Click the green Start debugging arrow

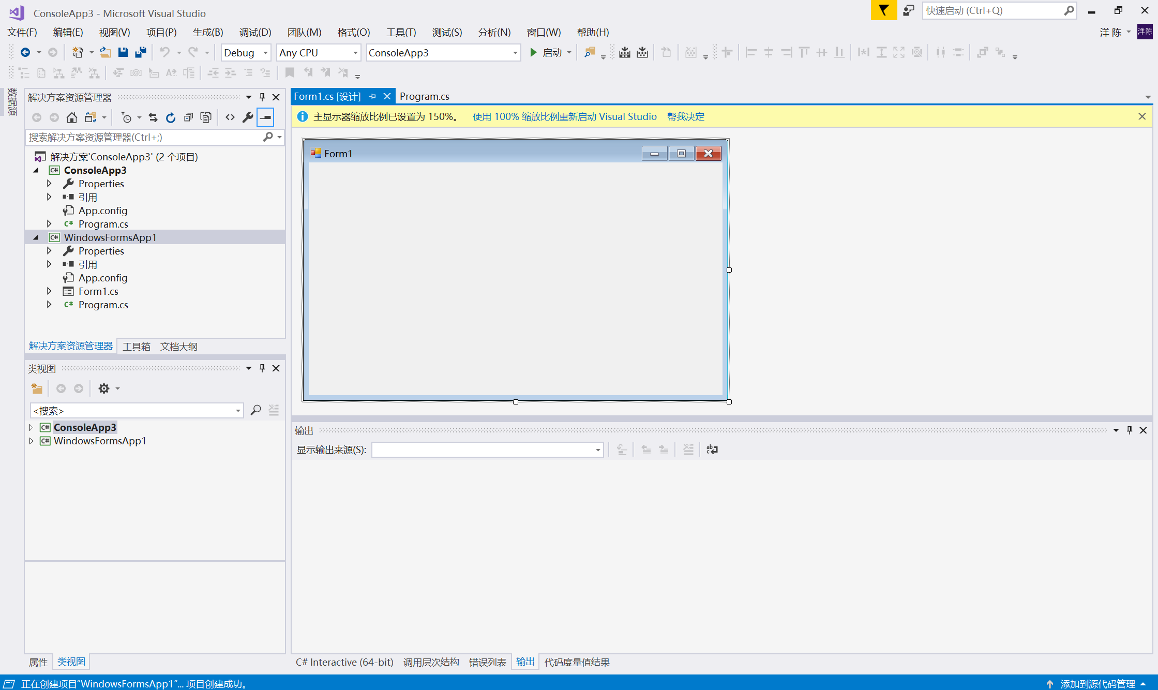point(533,52)
